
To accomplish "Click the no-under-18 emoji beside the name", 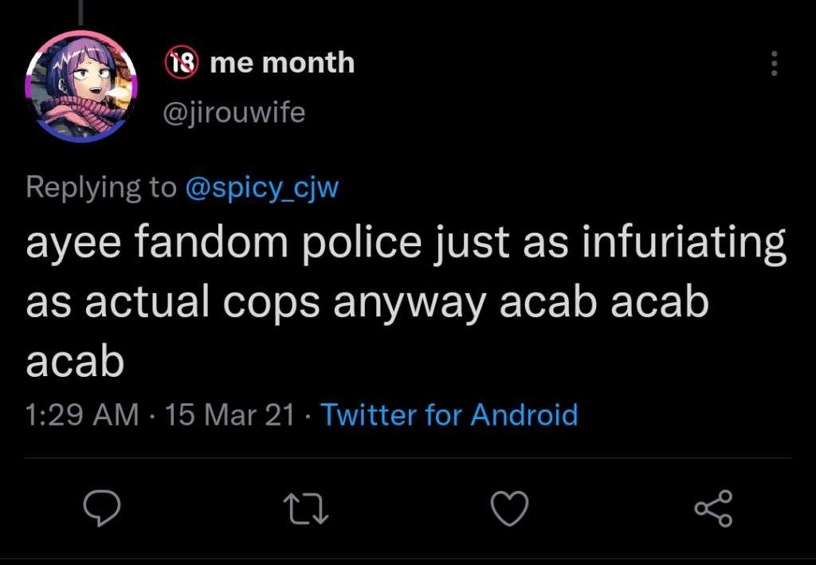I will click(x=181, y=62).
